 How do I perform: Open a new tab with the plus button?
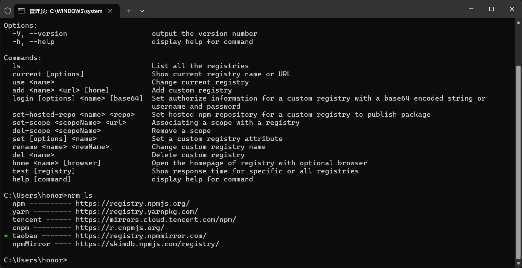tap(129, 11)
